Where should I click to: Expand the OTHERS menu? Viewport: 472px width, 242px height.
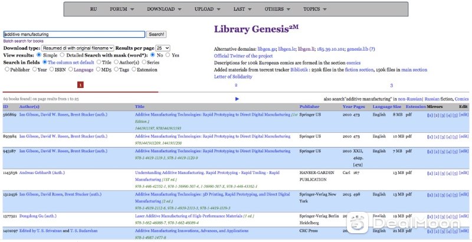pos(277,9)
